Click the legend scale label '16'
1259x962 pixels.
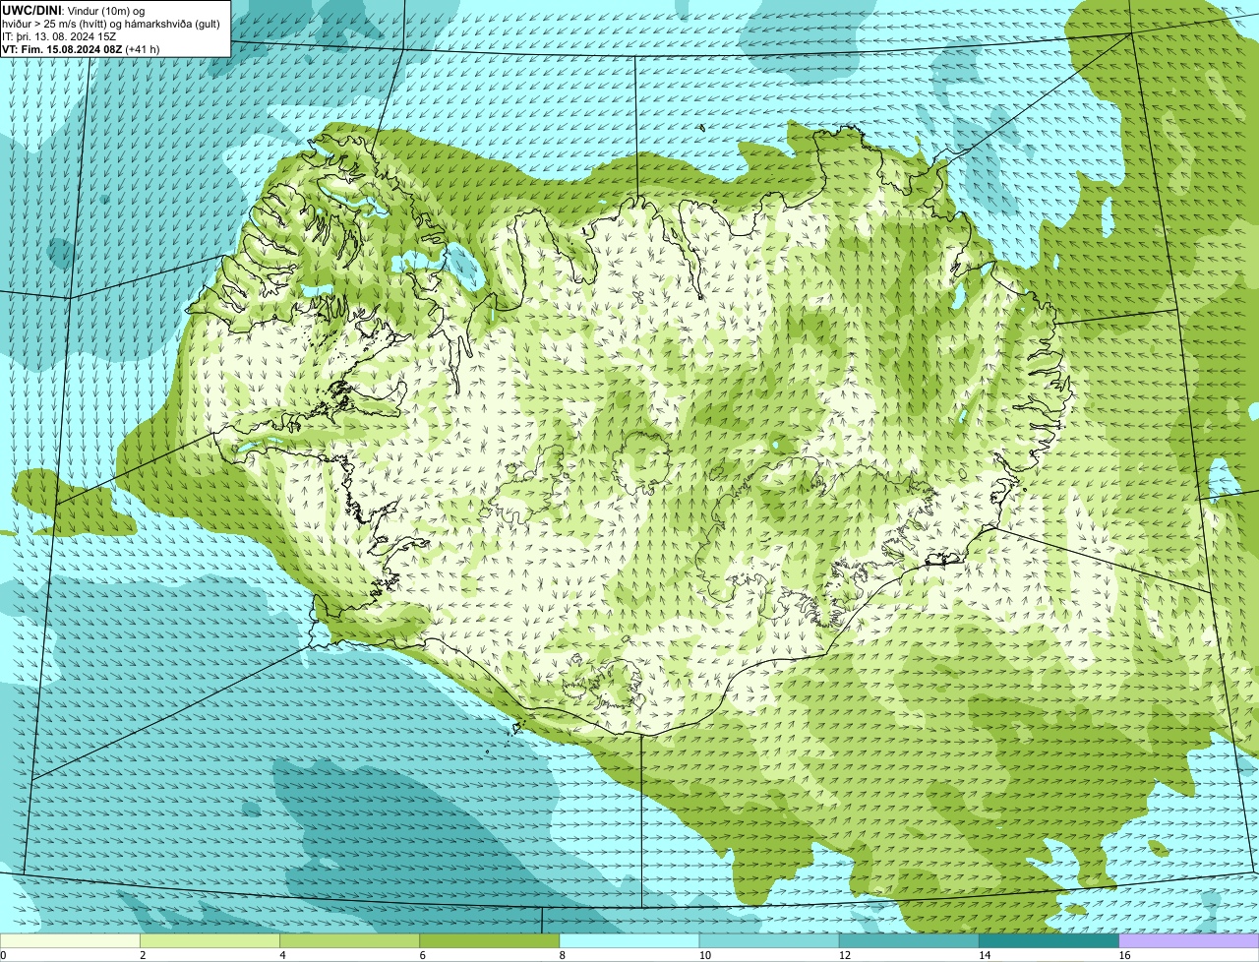(x=1124, y=955)
